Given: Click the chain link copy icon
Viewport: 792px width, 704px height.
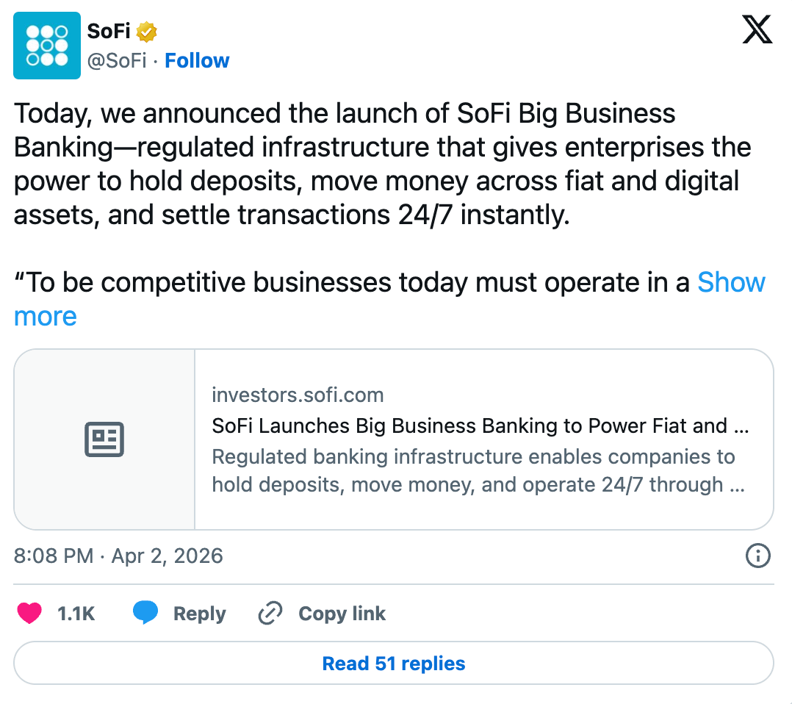Looking at the screenshot, I should 270,614.
